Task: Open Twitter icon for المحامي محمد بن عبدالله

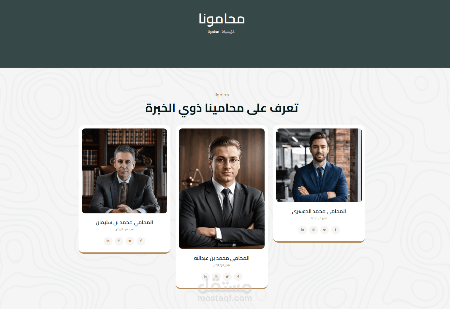Action: click(x=227, y=277)
